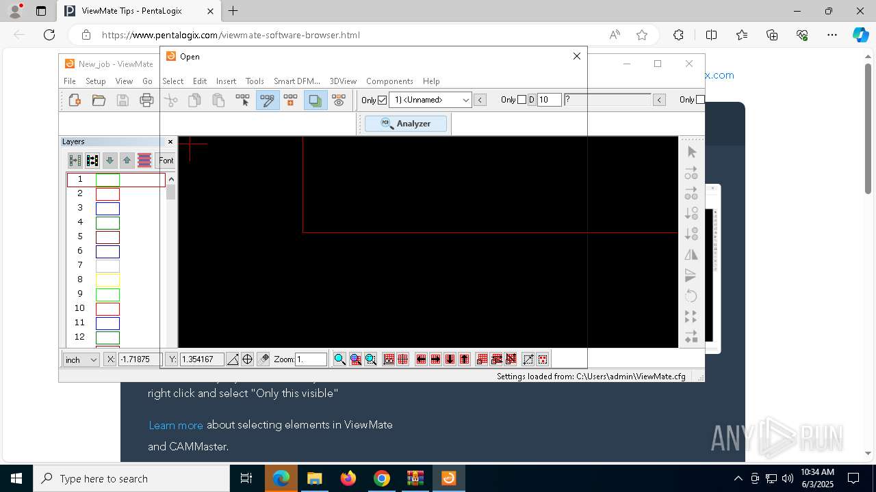Image resolution: width=876 pixels, height=492 pixels.
Task: Select layer 2 color swatch (red)
Action: [107, 194]
